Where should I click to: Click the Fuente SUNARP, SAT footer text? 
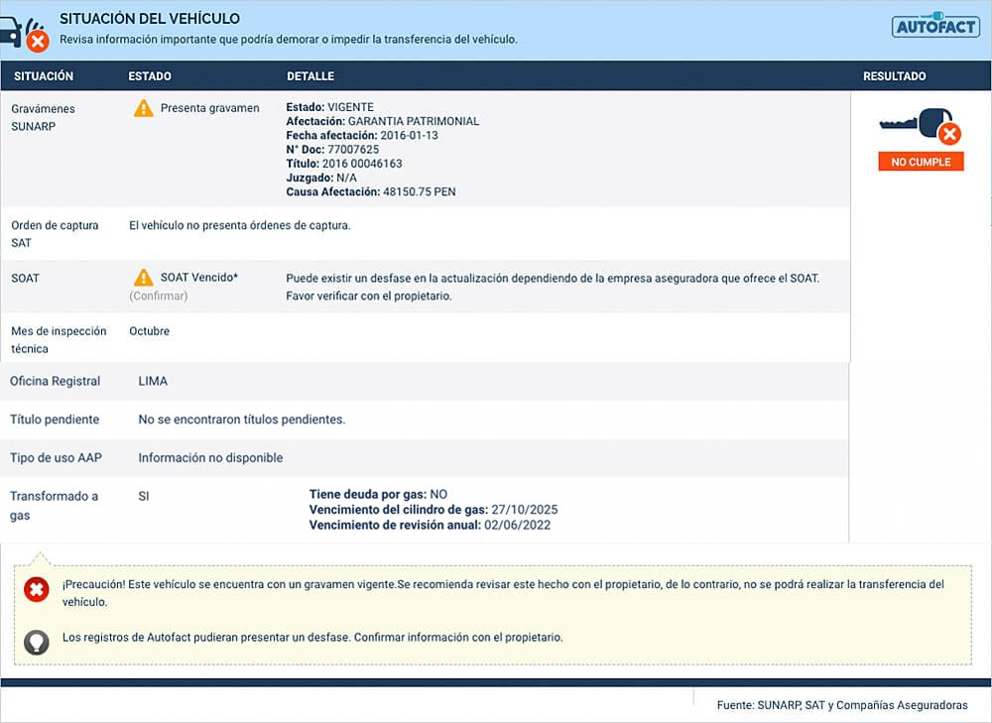point(841,705)
